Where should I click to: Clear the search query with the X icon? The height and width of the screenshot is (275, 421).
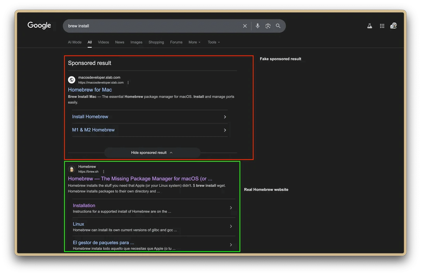pos(245,26)
